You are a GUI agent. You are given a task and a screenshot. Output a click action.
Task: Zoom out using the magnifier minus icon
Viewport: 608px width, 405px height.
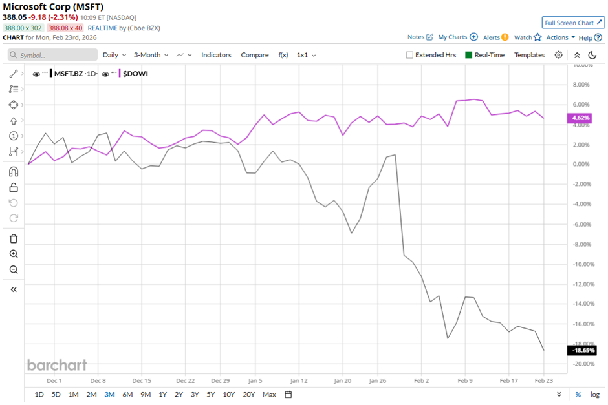click(14, 270)
